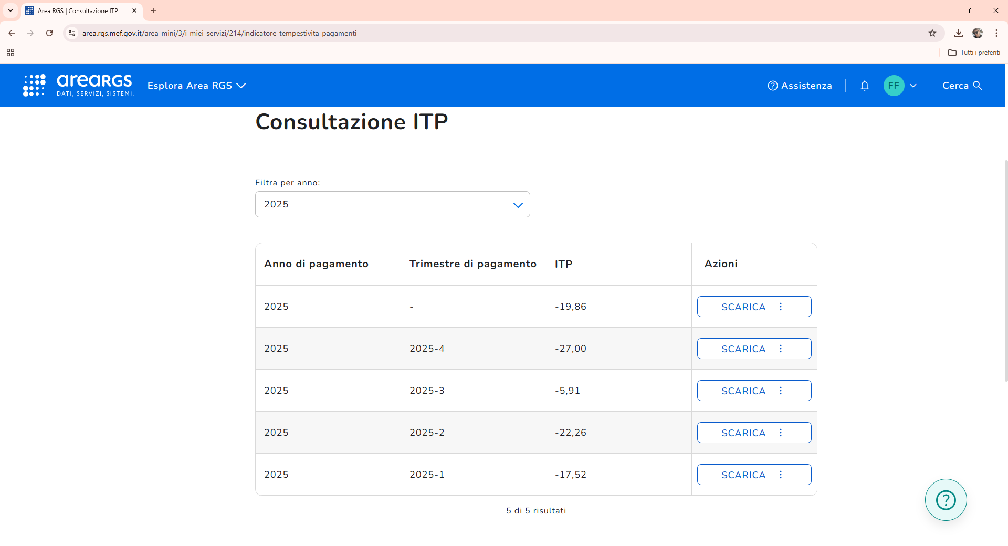The height and width of the screenshot is (546, 1008).
Task: Download the 2025-3 quarter ITP with SCARICA
Action: click(743, 391)
